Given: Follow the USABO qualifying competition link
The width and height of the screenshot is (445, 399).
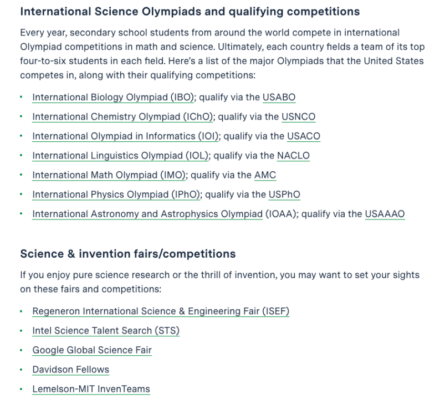Looking at the screenshot, I should click(279, 98).
